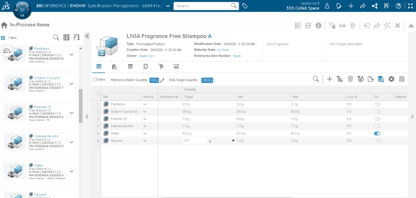This screenshot has width=416, height=198.
Task: Open Panthenol link in left list
Action: coord(42,49)
